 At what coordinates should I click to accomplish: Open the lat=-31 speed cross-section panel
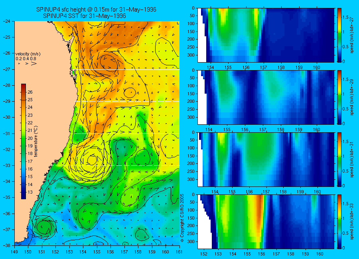tap(266, 159)
